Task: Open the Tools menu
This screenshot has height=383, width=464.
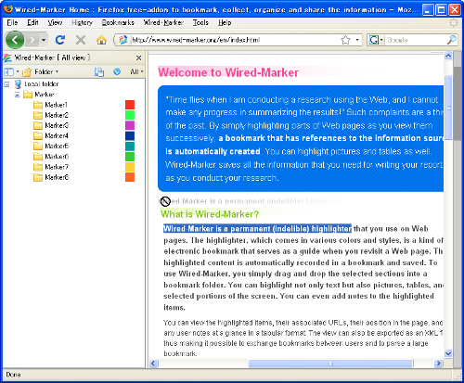Action: (x=200, y=22)
